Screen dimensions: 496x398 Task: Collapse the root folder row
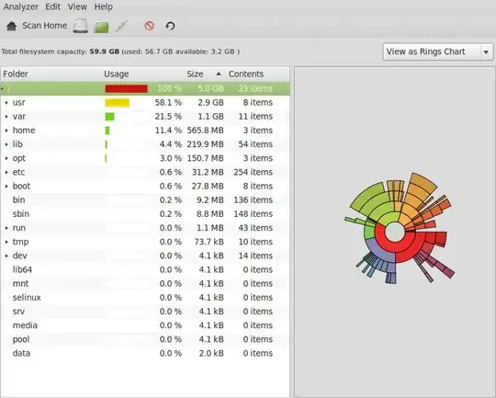[2, 89]
